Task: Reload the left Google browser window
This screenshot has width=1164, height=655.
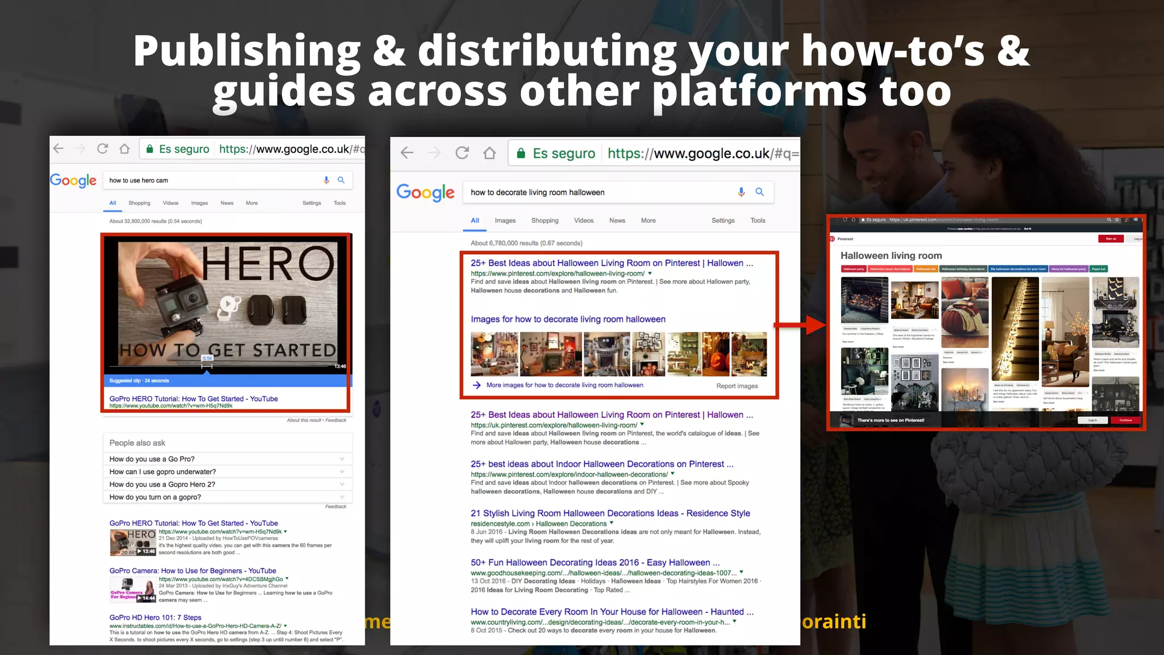Action: point(102,149)
